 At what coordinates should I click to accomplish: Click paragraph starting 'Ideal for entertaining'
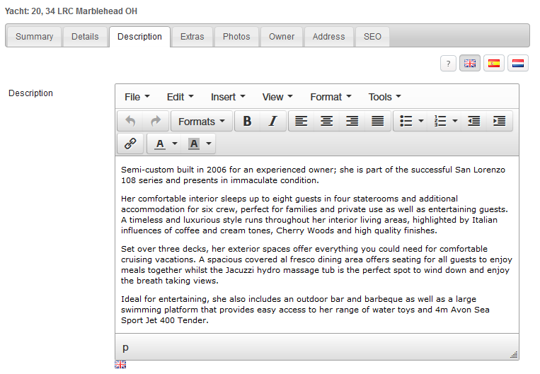click(x=305, y=310)
